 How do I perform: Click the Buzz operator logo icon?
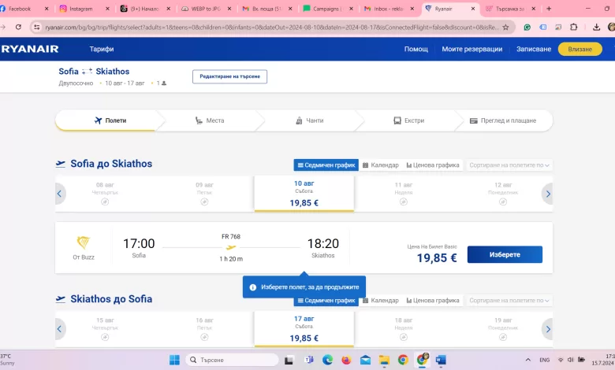pos(83,242)
